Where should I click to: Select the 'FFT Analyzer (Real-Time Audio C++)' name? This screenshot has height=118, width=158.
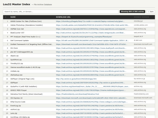click(25, 37)
